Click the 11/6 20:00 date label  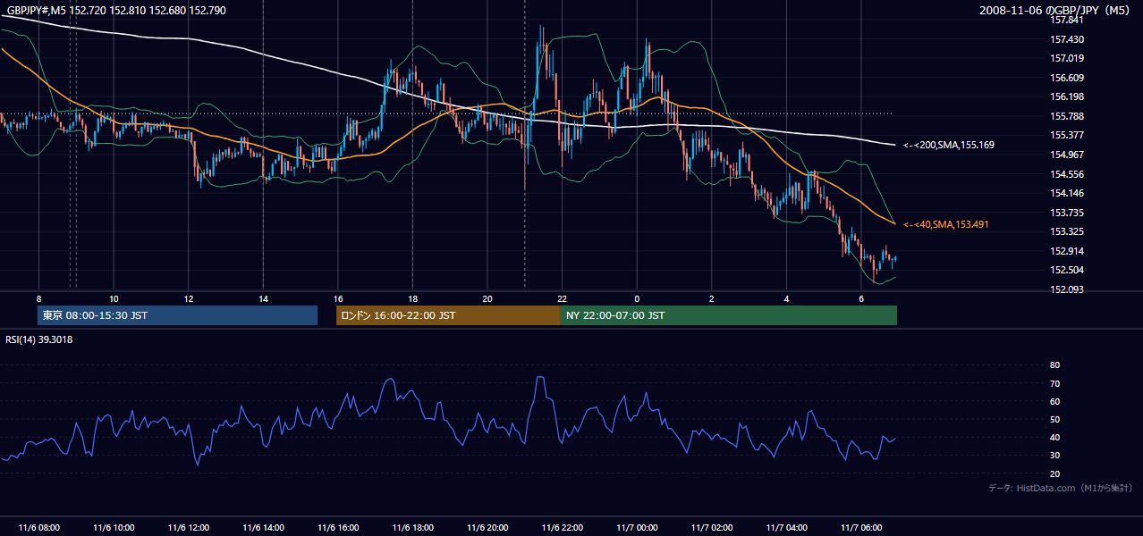(487, 527)
